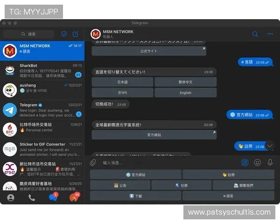This screenshot has width=280, height=224.
Task: Click the SharkBot avatar
Action: point(10,70)
